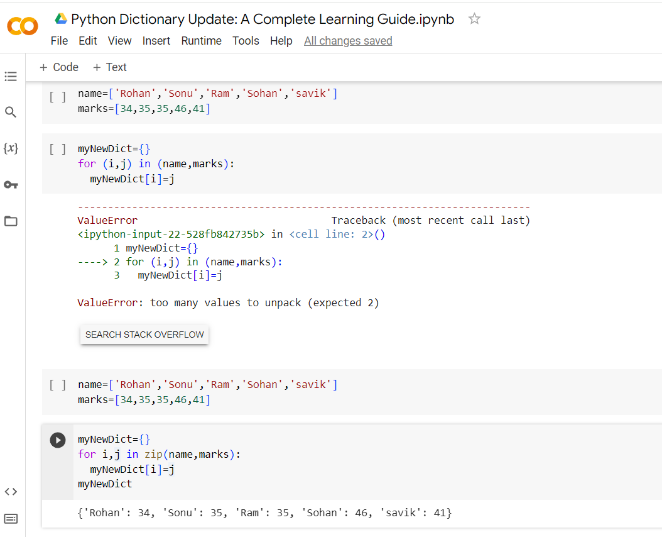Screen dimensions: 662x537
Task: Star the notebook
Action: tap(474, 19)
